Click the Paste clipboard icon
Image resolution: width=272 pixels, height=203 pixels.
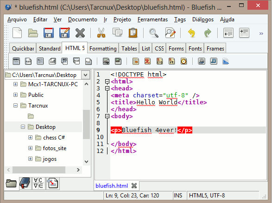pos(133,33)
